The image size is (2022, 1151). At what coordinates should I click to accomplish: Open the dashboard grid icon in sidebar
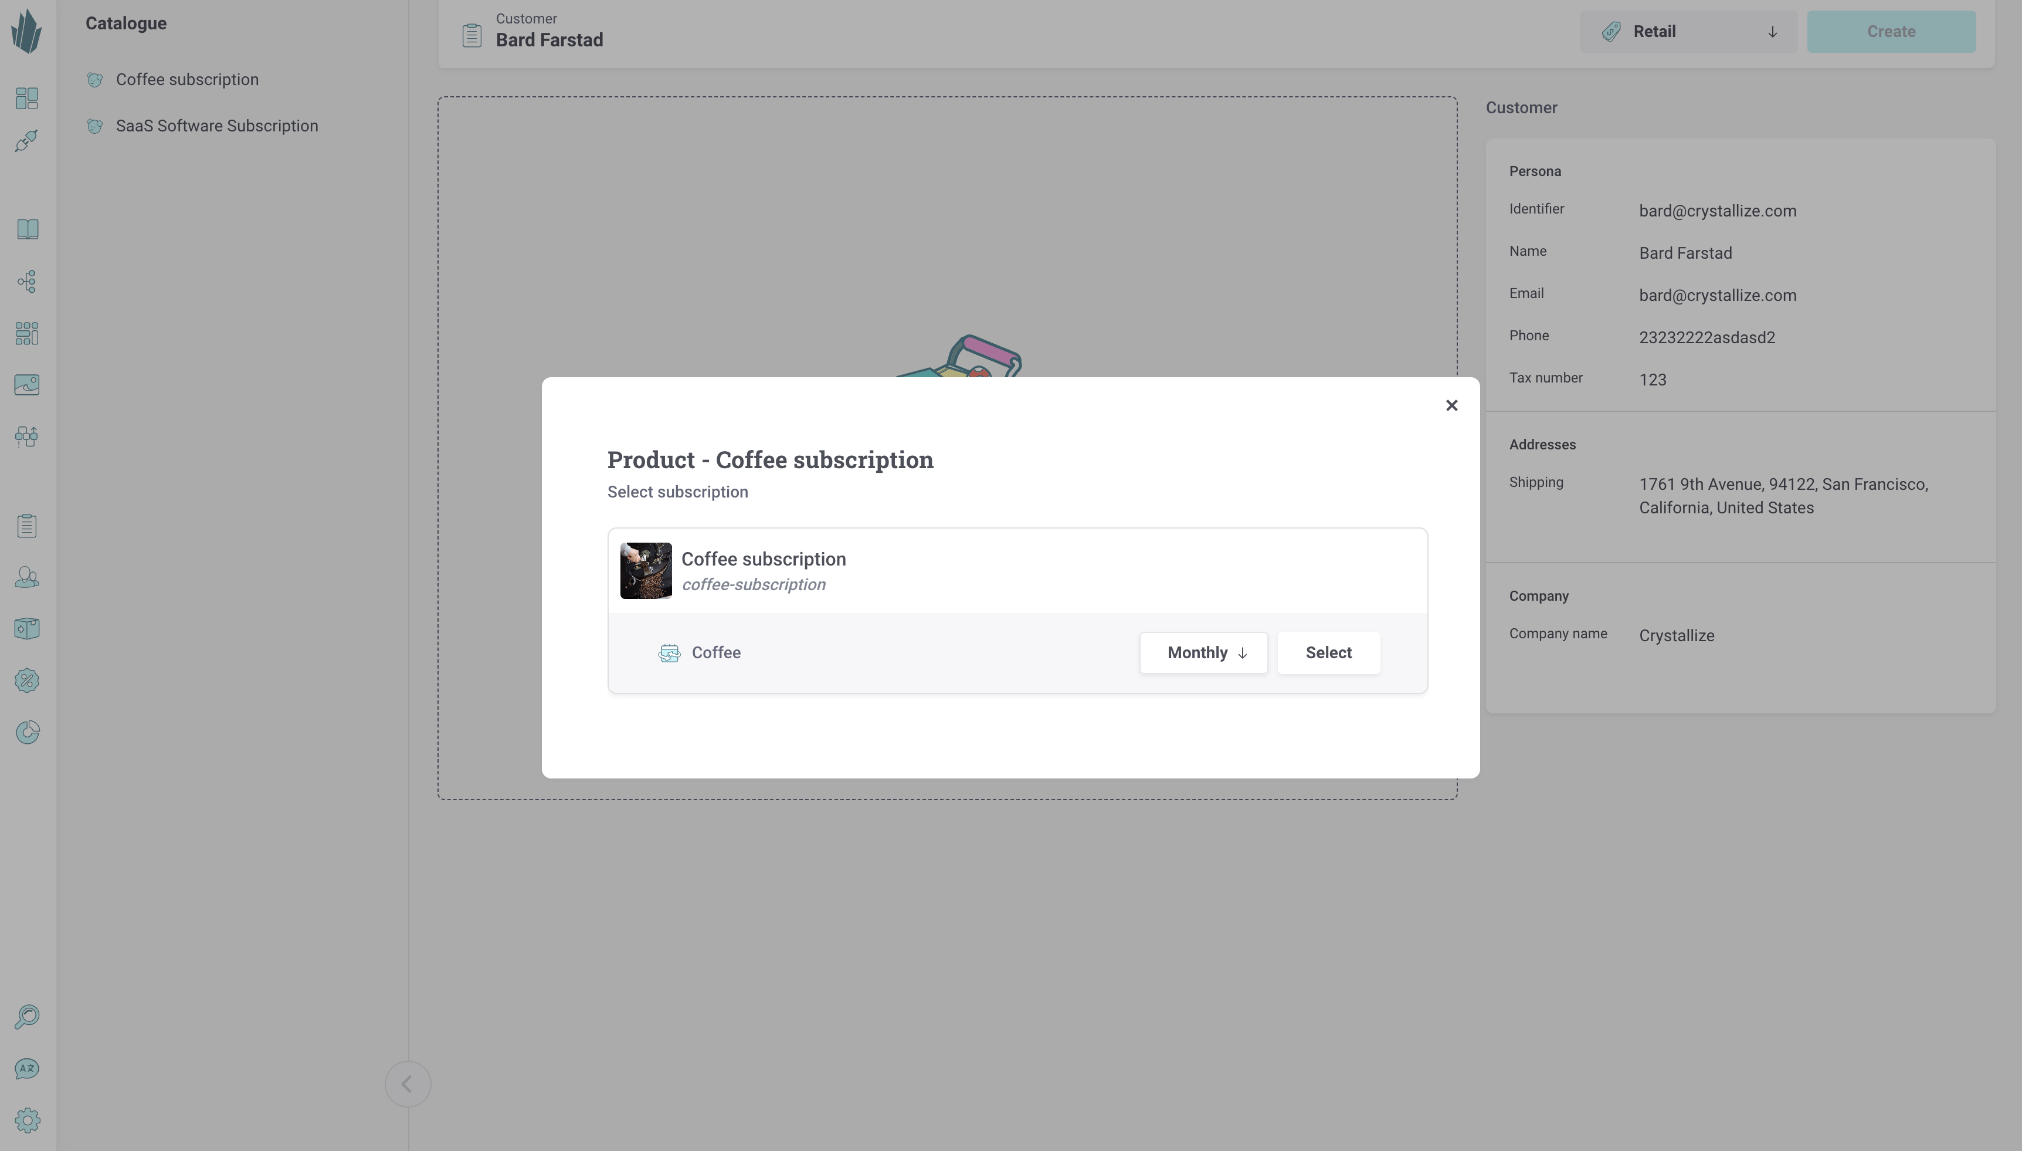pos(27,98)
